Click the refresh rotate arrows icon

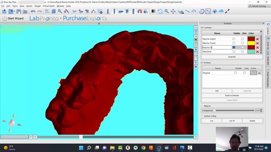[160, 11]
